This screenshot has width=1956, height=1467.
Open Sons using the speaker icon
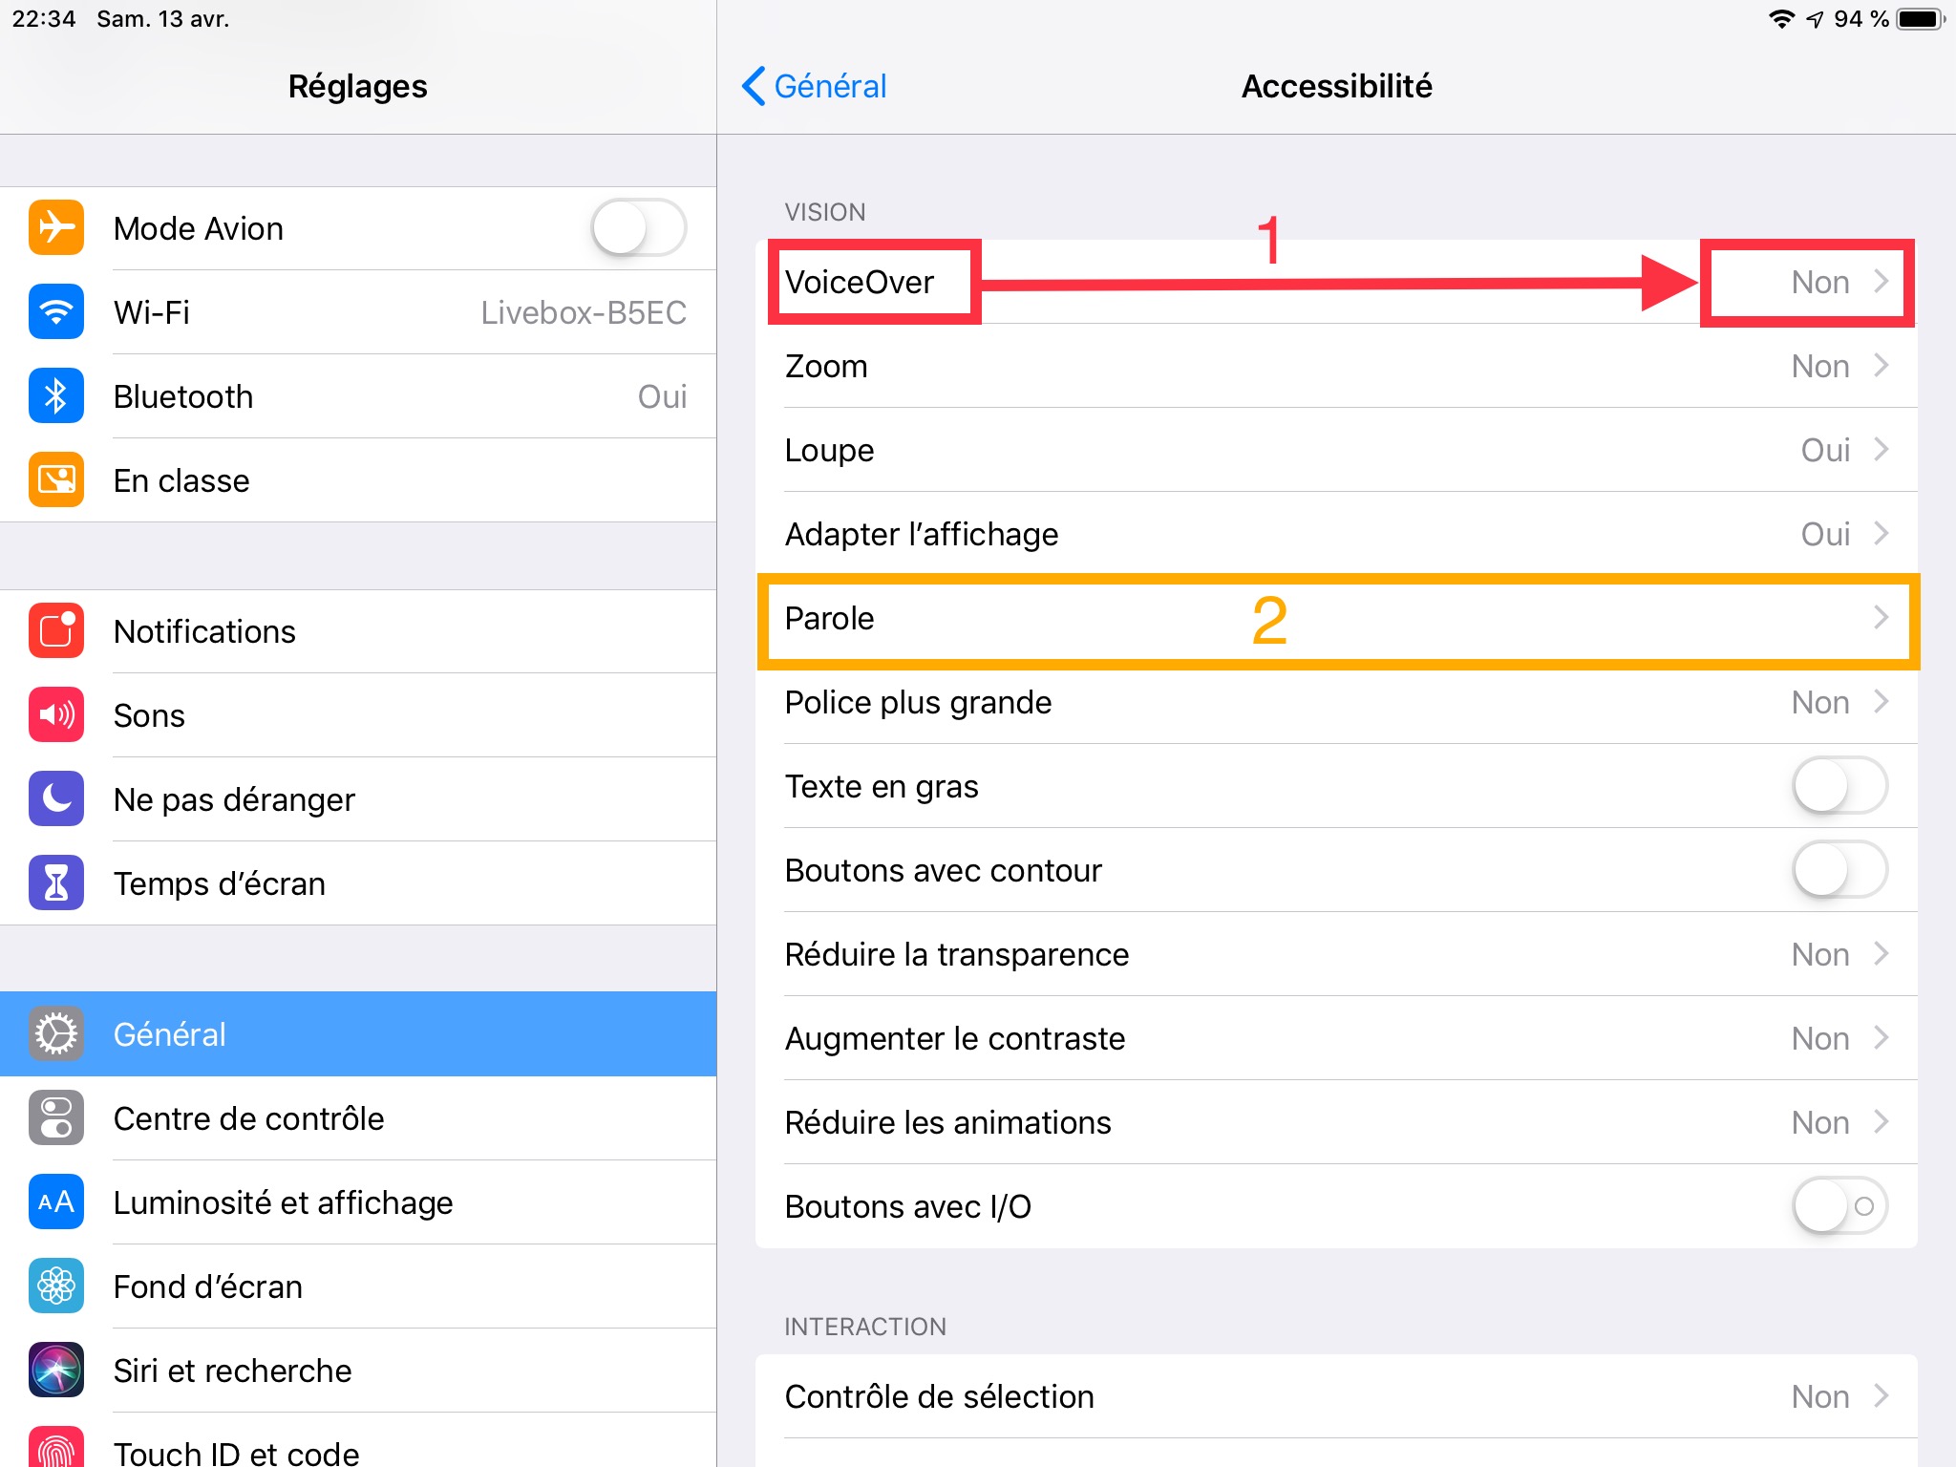(56, 715)
